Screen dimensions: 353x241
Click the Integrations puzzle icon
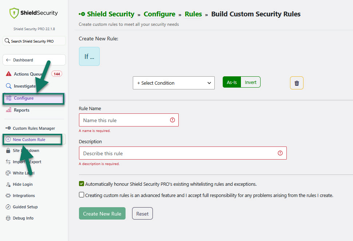tap(8, 196)
